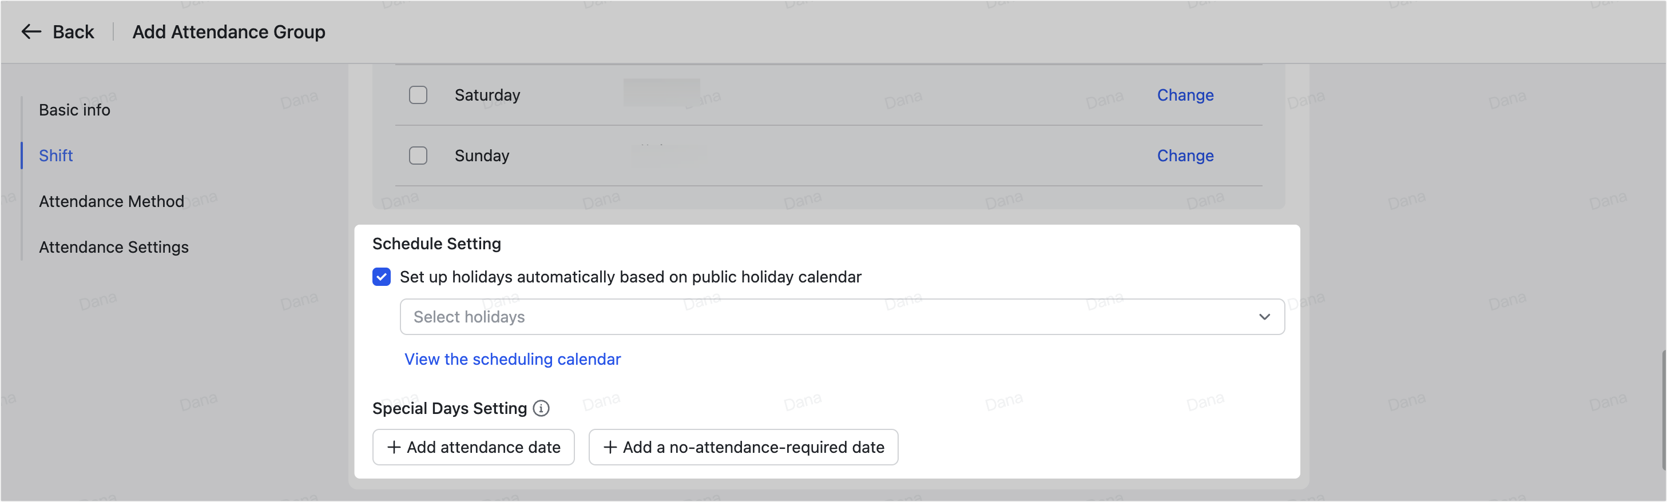Click the back arrow icon
Image resolution: width=1667 pixels, height=502 pixels.
(x=30, y=31)
